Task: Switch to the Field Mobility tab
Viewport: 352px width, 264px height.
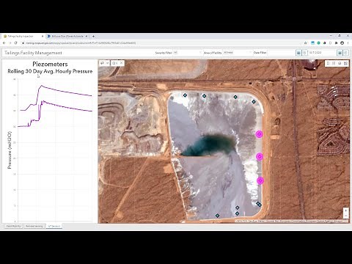Action: pos(13,226)
